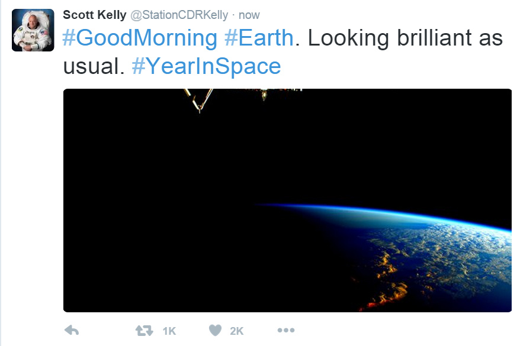Like the tweet with the heart icon
Image resolution: width=517 pixels, height=346 pixels.
point(216,330)
